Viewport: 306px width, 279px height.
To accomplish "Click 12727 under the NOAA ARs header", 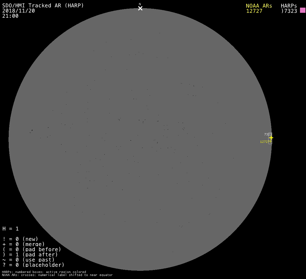I will 254,11.
